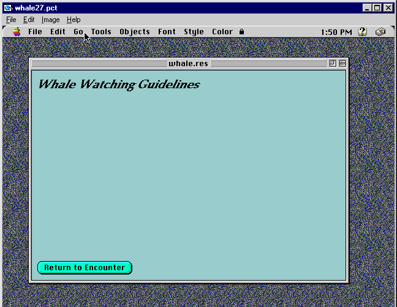397x307 pixels.
Task: Maximize the whale27.pct window
Action: [377, 8]
